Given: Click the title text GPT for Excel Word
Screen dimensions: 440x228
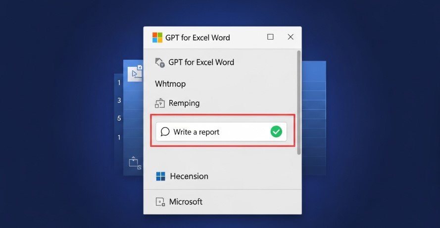Looking at the screenshot, I should tap(197, 38).
